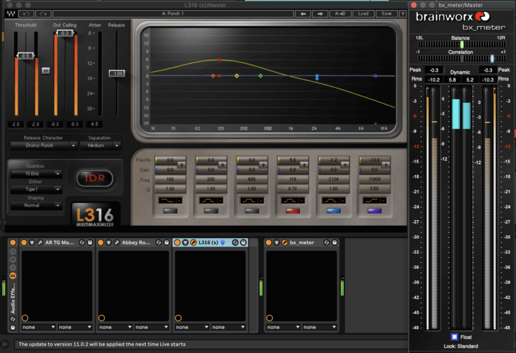
Task: Click the red band node on EQ graph
Action: point(219,60)
